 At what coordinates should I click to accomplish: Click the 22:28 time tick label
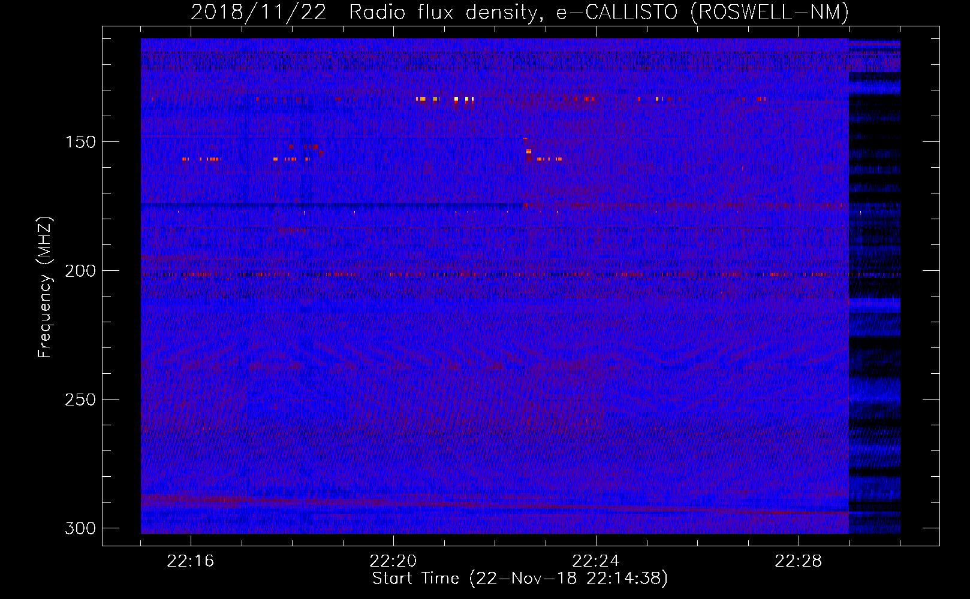799,561
